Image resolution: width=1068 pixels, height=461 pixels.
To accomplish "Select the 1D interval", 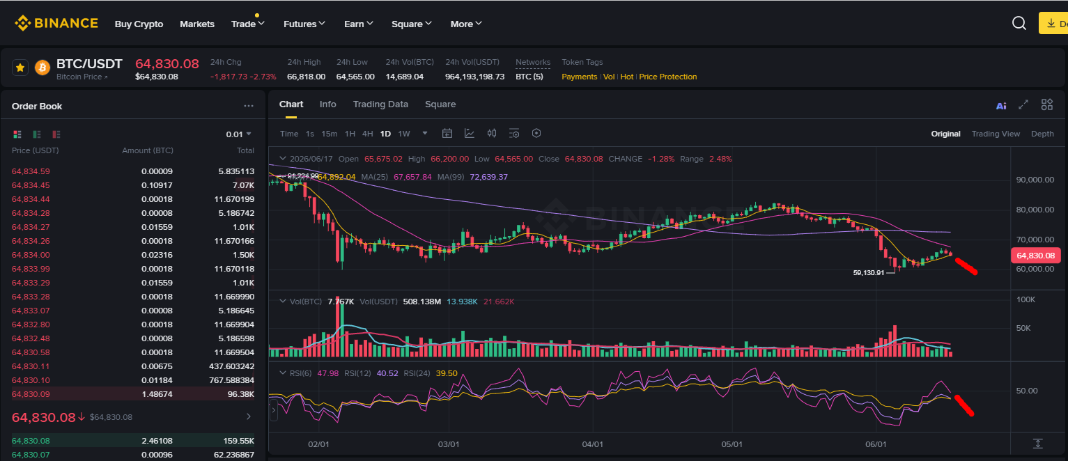I will point(385,134).
